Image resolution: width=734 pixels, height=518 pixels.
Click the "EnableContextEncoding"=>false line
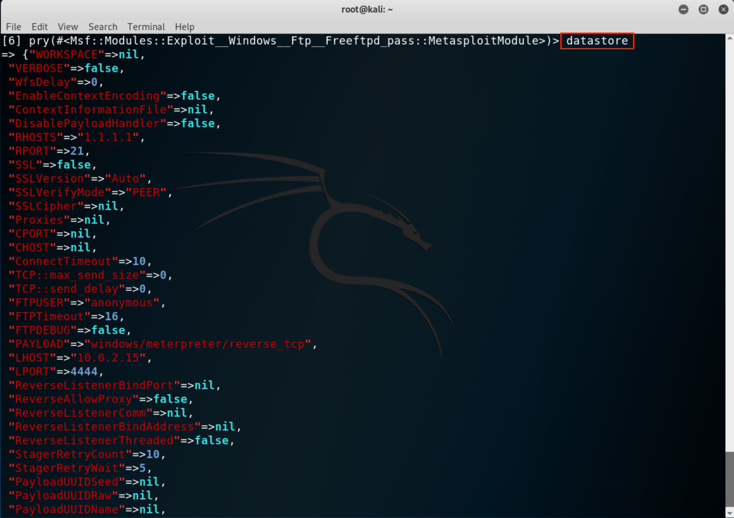click(x=114, y=96)
